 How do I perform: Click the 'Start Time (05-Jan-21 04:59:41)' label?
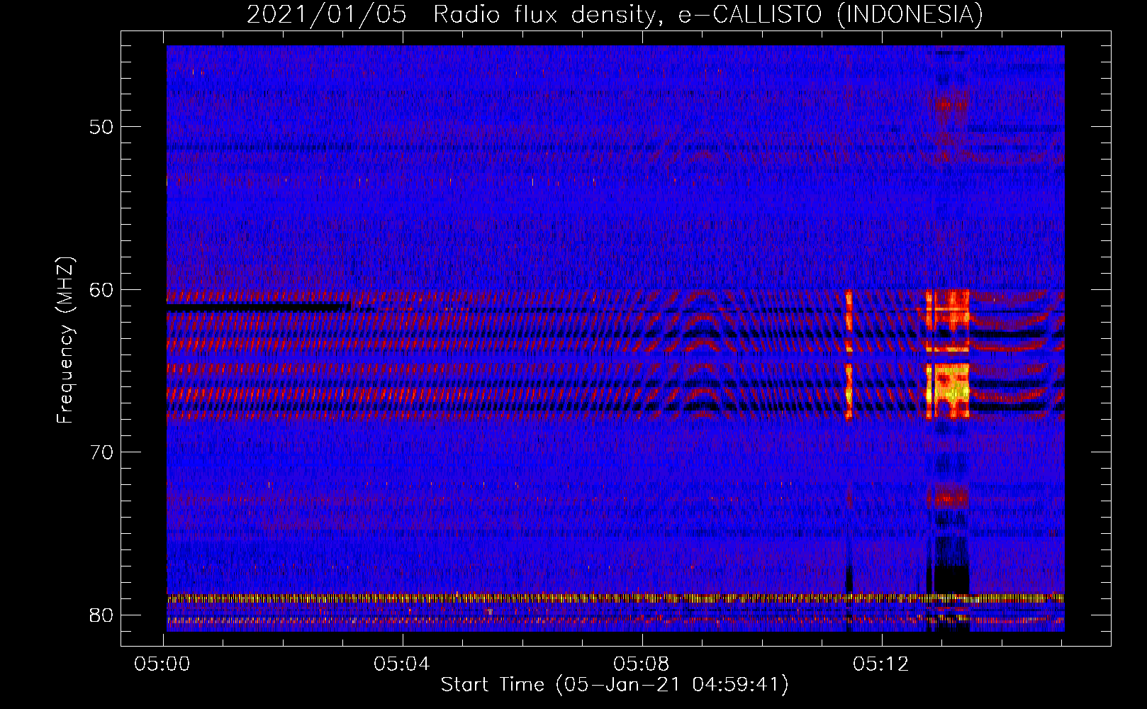pos(615,685)
